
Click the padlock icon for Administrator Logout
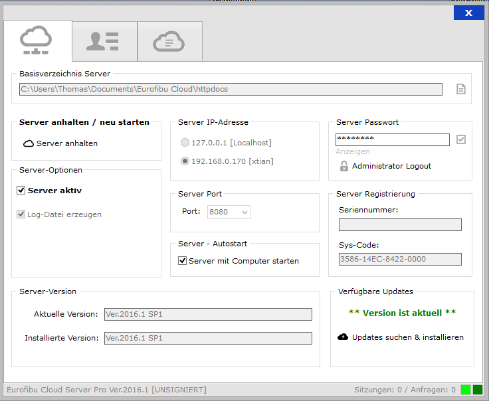(343, 166)
